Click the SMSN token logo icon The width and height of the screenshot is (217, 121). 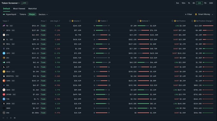4,103
